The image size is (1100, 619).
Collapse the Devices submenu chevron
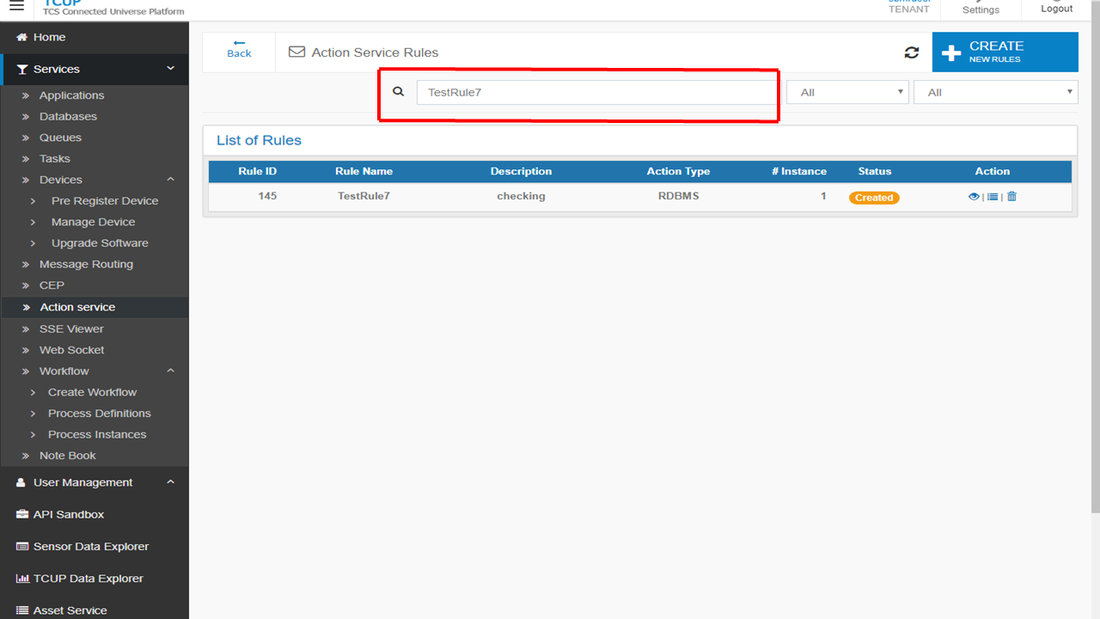170,179
